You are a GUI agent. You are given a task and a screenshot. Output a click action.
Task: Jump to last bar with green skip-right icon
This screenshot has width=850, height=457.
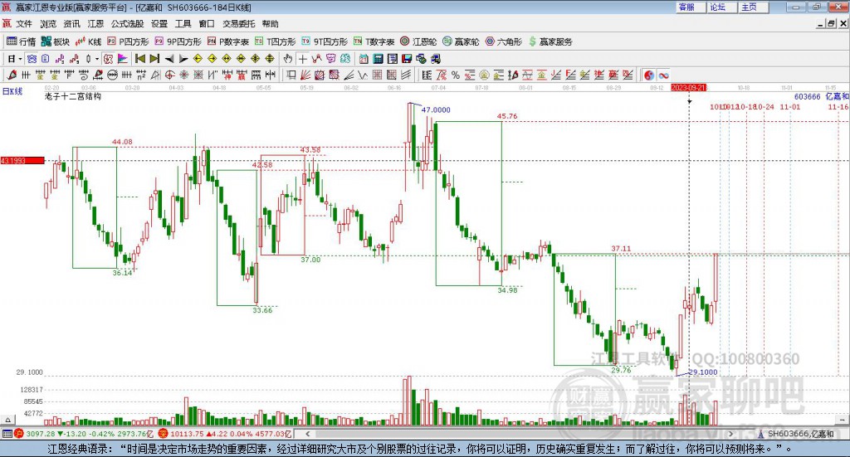[x=154, y=59]
